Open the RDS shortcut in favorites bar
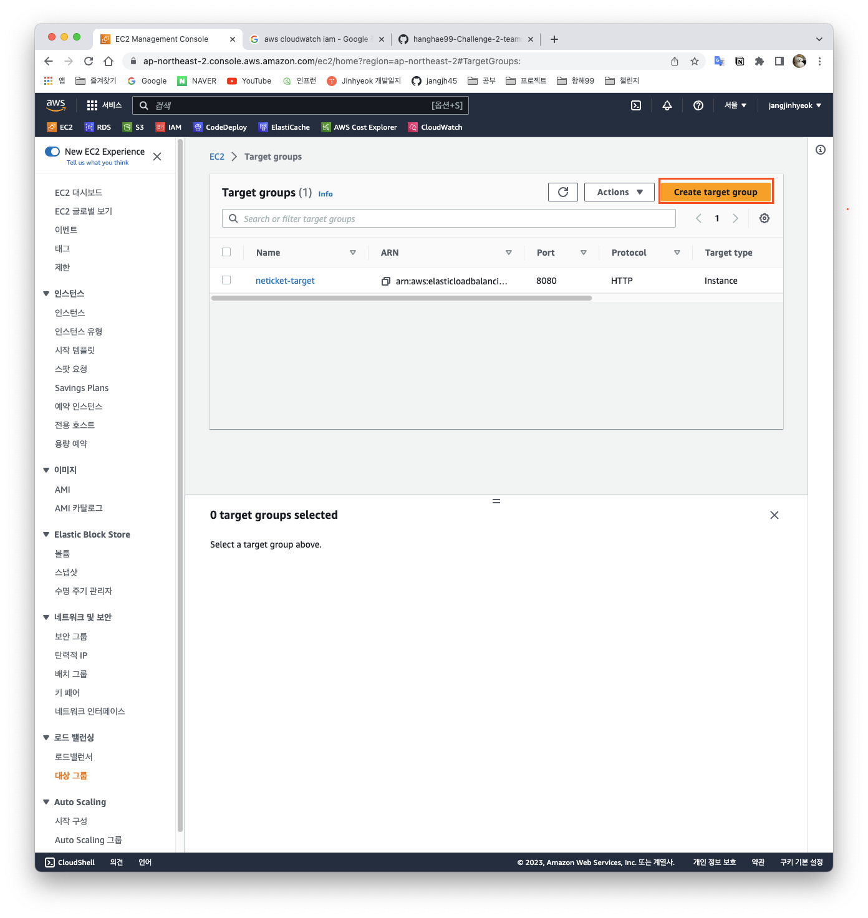The height and width of the screenshot is (918, 868). pyautogui.click(x=98, y=127)
